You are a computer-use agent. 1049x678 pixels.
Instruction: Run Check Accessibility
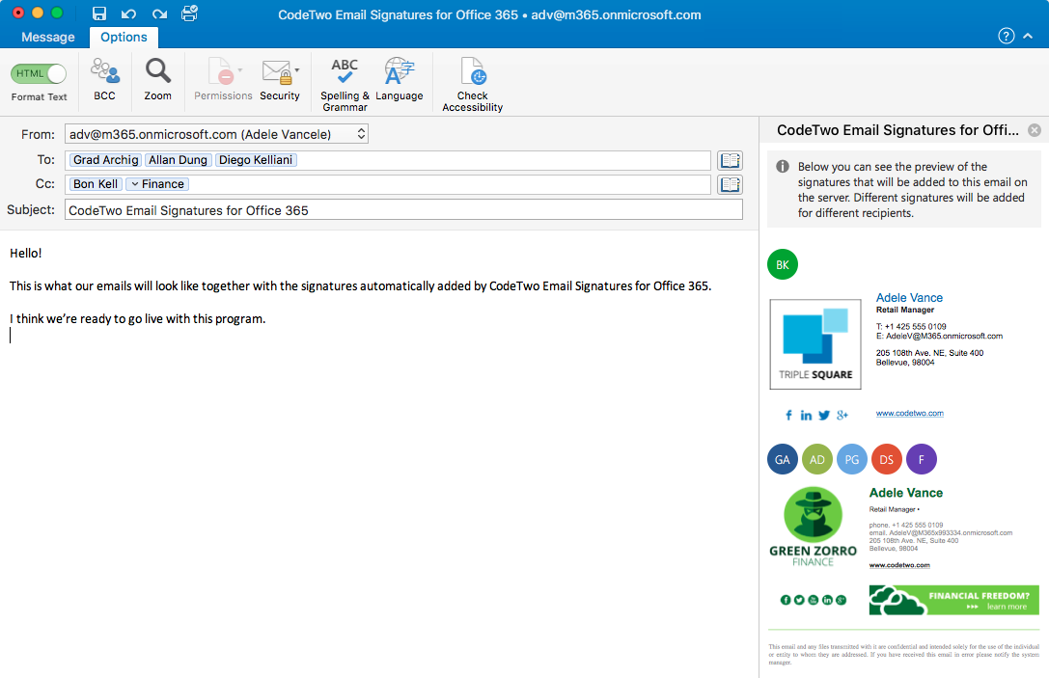pyautogui.click(x=472, y=84)
